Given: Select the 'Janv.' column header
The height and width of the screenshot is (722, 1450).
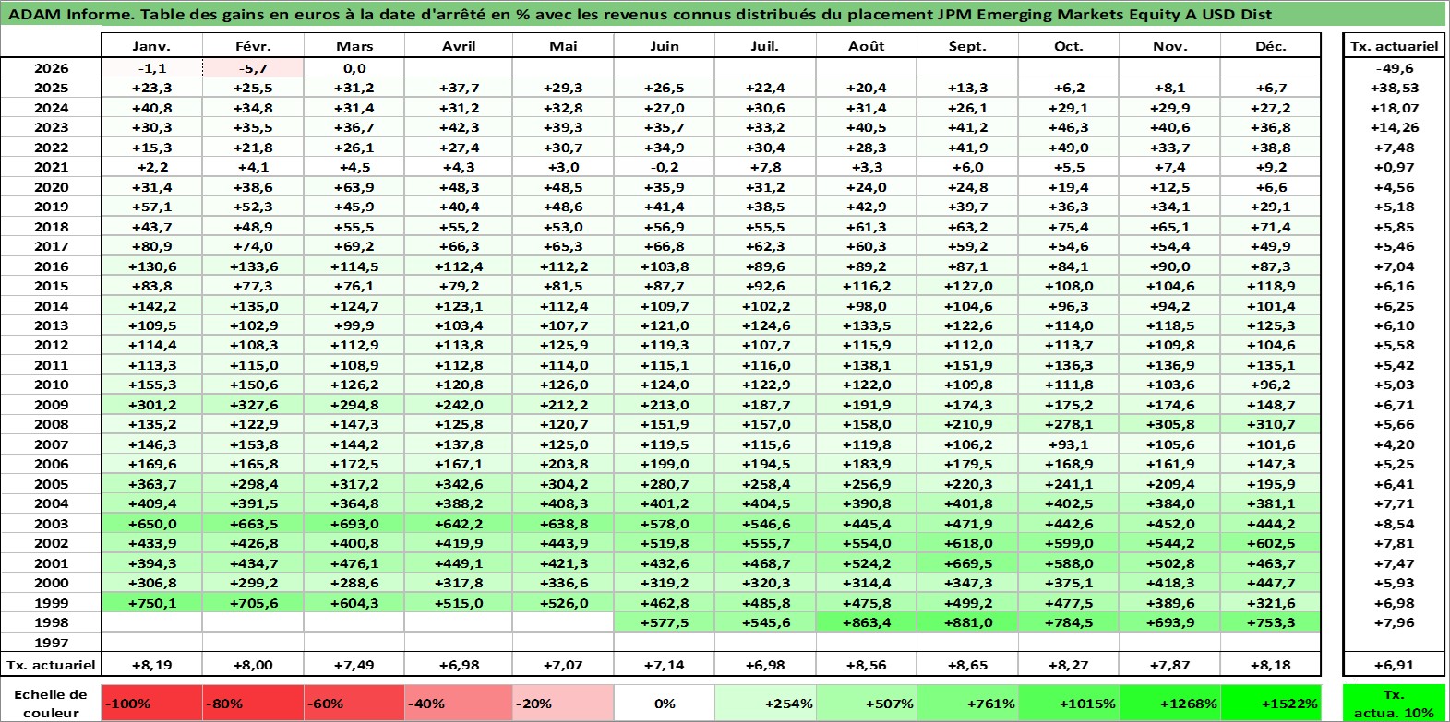Looking at the screenshot, I should tap(151, 46).
